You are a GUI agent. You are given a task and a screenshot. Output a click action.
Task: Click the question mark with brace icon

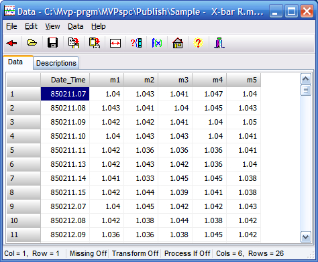136,43
